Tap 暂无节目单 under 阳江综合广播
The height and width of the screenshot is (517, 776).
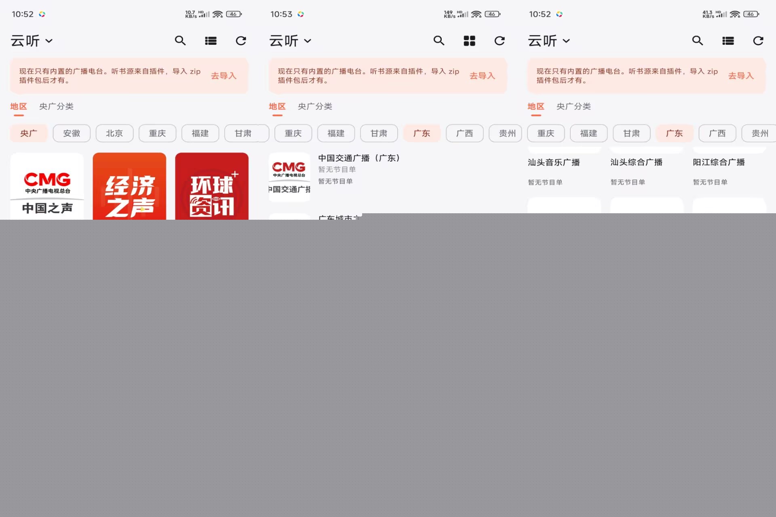[710, 182]
